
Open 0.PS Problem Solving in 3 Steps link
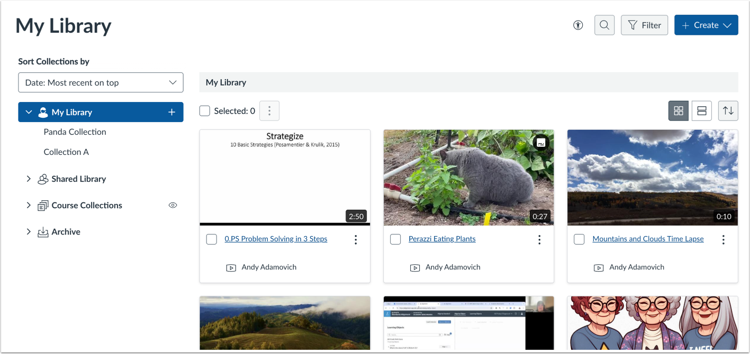pyautogui.click(x=276, y=239)
